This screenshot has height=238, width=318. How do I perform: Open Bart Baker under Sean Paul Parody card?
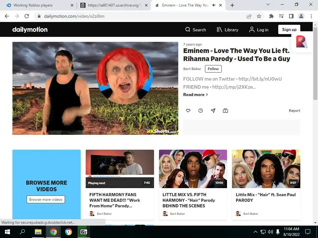click(251, 214)
